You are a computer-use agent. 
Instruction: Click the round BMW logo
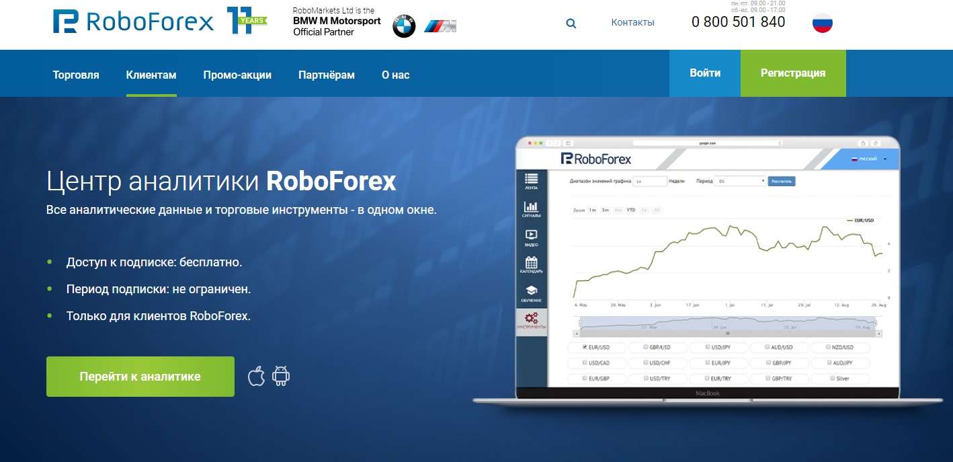coord(404,26)
